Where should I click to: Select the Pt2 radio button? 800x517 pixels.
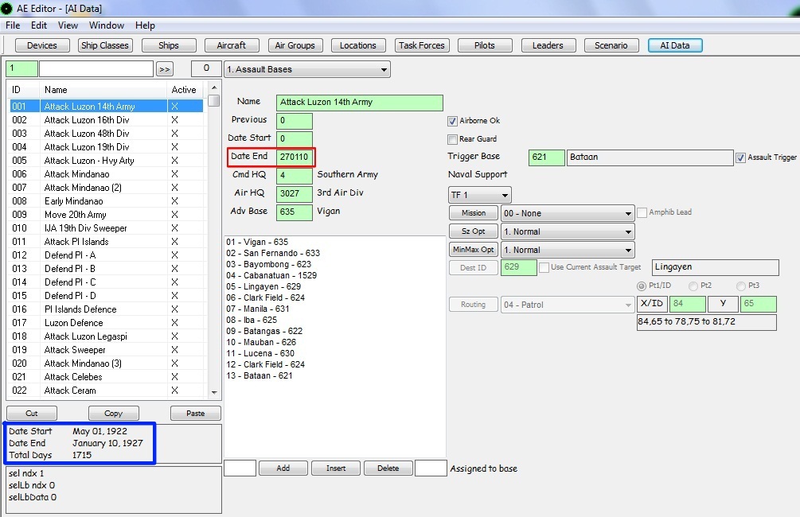(693, 286)
